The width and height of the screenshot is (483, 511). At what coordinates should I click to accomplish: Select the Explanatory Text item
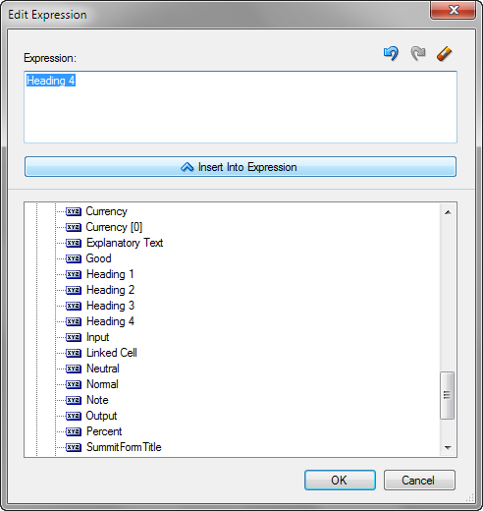tap(125, 243)
